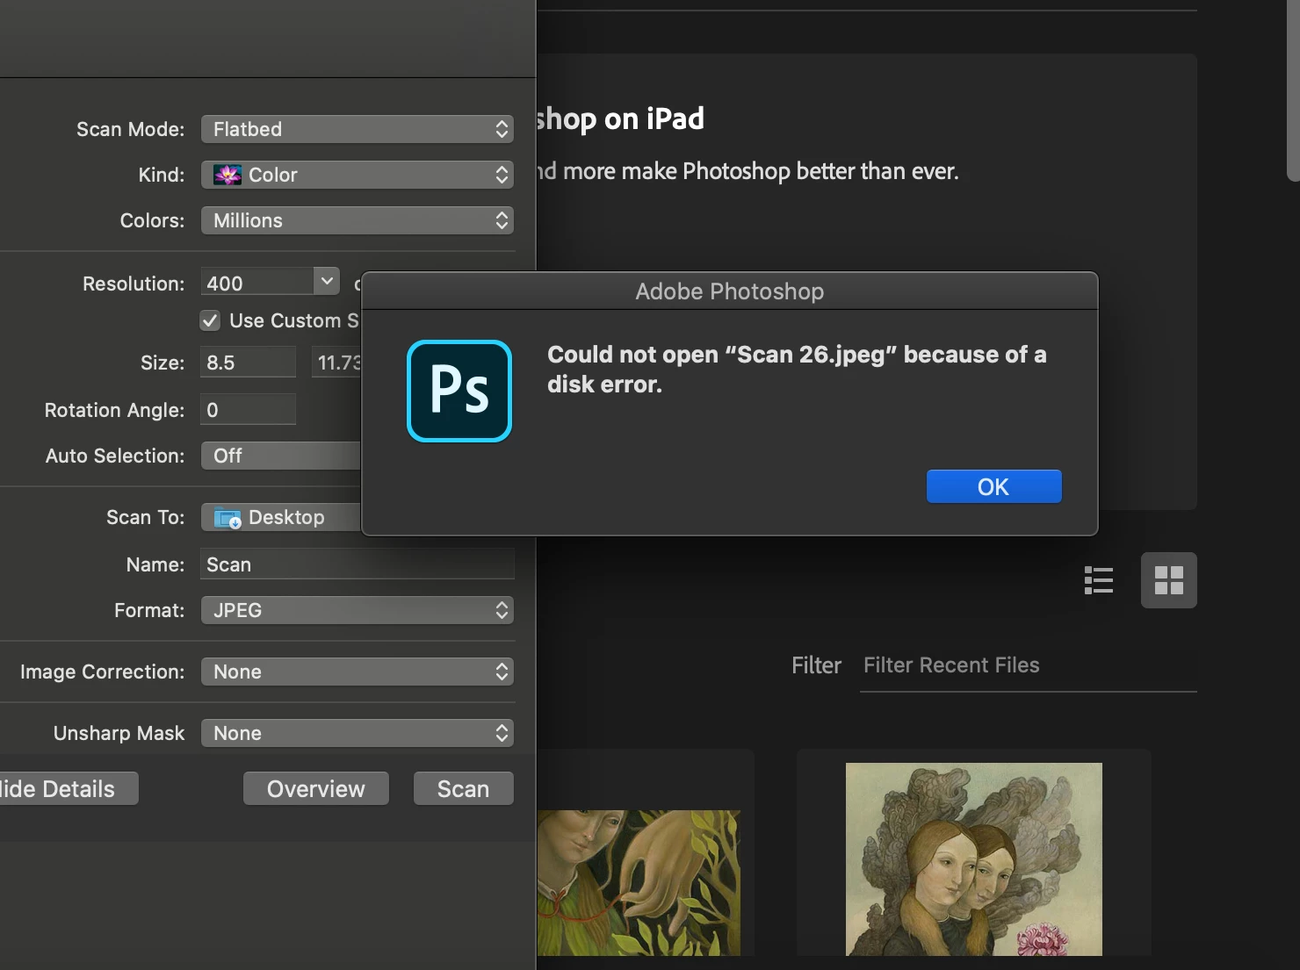Open the recent file thumbnail of two women
The image size is (1300, 970).
(x=973, y=859)
